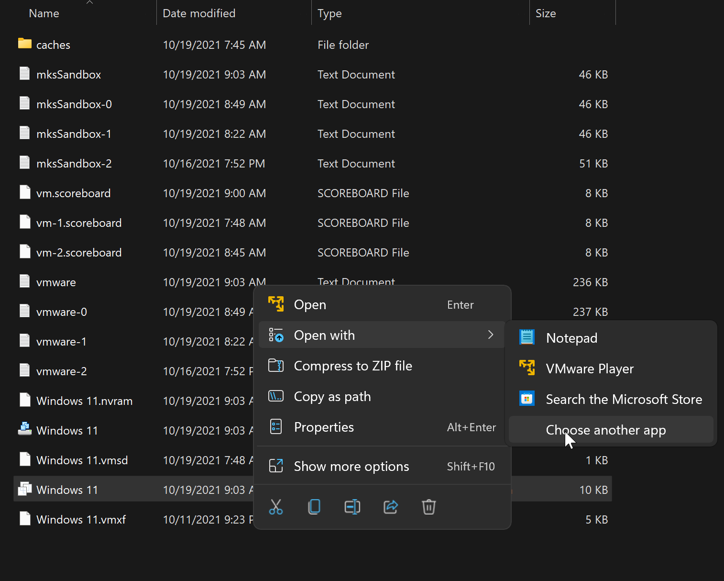
Task: Sort by the Date modified column header
Action: click(199, 13)
